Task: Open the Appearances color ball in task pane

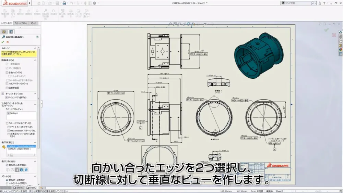Action: point(341,50)
